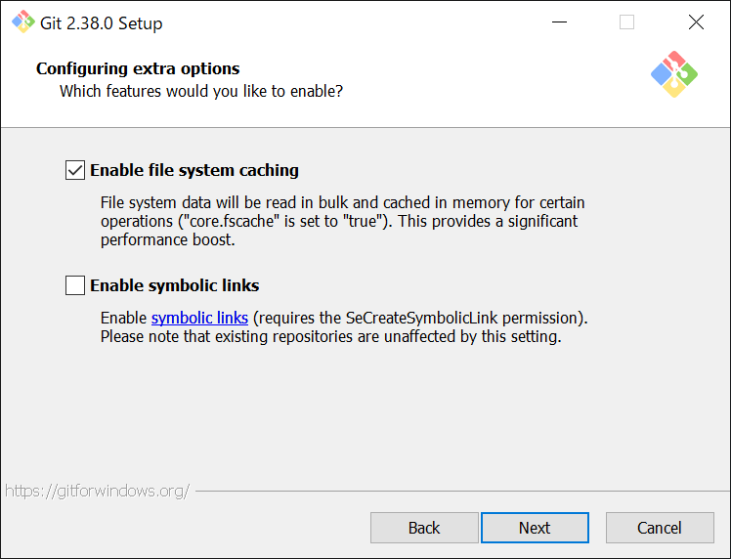
Task: Click the 'Enable symbolic links' label text
Action: point(175,285)
